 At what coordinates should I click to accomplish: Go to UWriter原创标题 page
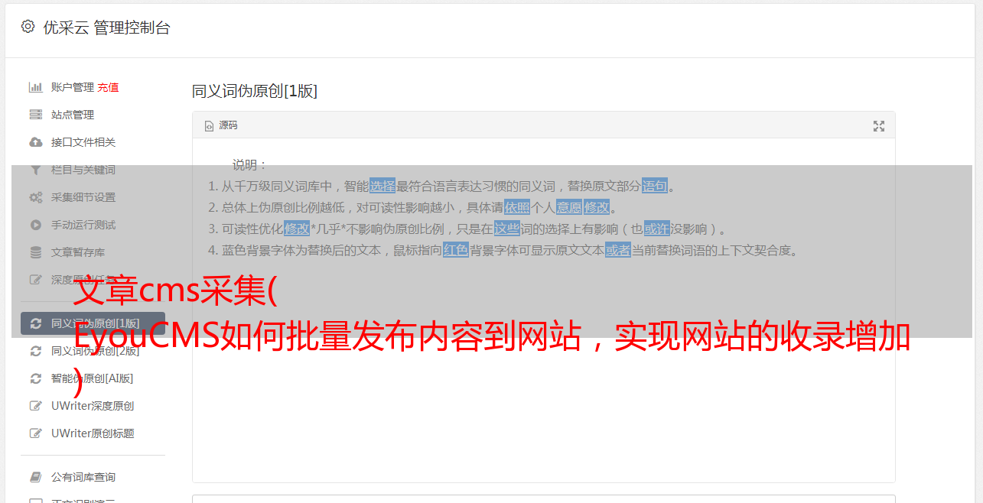click(93, 433)
